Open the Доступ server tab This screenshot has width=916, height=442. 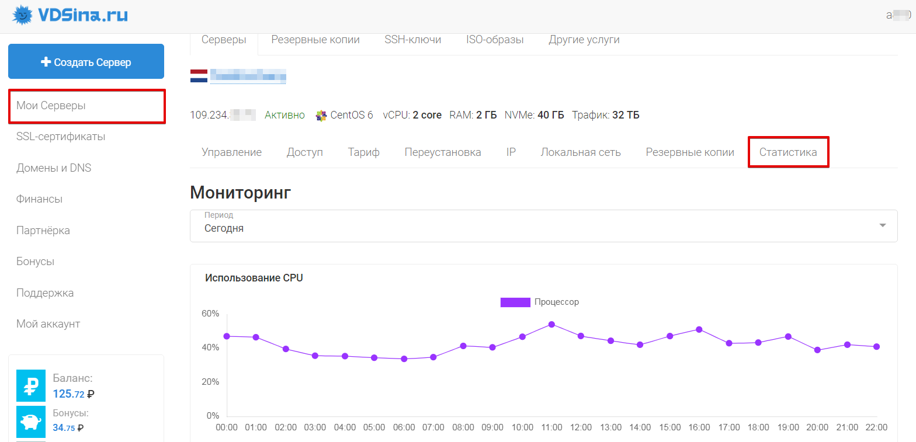pos(305,152)
